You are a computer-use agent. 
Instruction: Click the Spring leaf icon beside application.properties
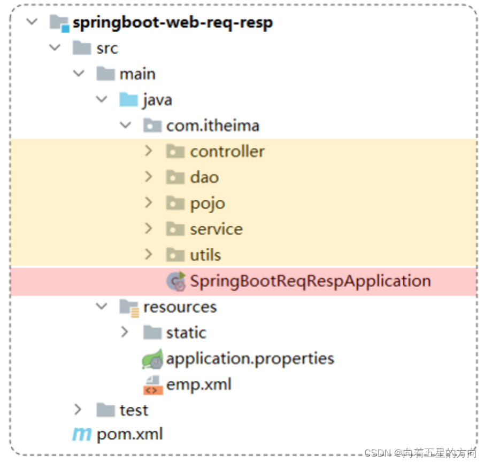click(153, 358)
